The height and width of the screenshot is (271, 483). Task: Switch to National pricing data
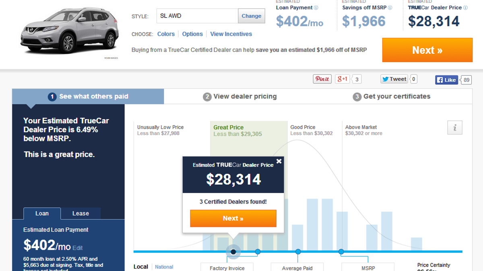(164, 267)
